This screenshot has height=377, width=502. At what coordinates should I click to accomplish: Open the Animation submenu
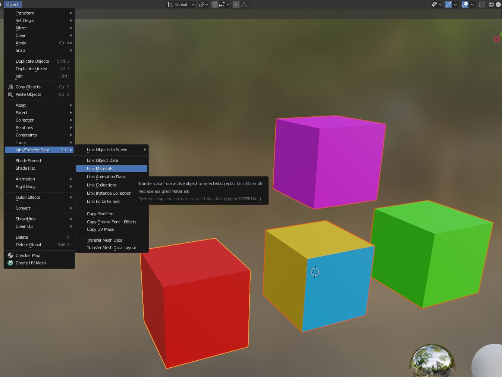[39, 179]
